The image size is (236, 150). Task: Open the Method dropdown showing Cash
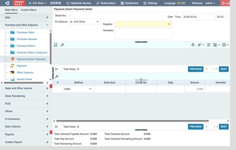coord(78,89)
